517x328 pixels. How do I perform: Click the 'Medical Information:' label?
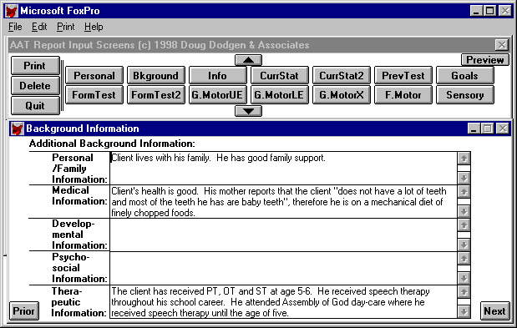(x=80, y=195)
